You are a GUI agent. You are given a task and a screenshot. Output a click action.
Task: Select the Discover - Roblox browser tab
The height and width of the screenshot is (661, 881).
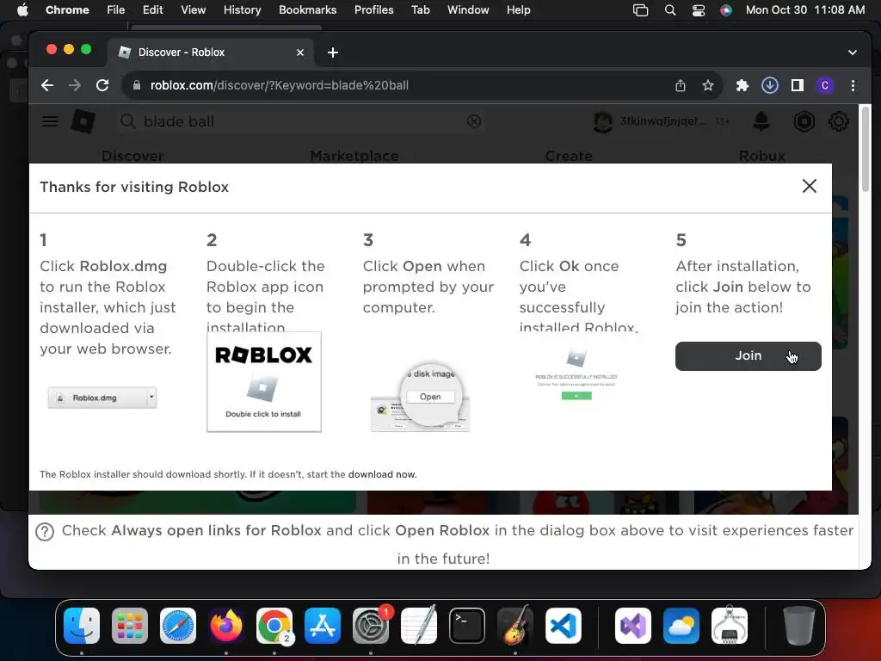[x=212, y=53]
